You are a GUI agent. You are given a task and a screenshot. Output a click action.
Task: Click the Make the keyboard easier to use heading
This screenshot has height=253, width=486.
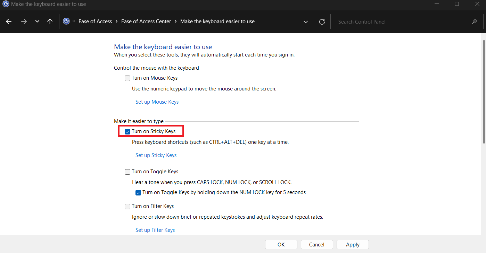pyautogui.click(x=163, y=47)
